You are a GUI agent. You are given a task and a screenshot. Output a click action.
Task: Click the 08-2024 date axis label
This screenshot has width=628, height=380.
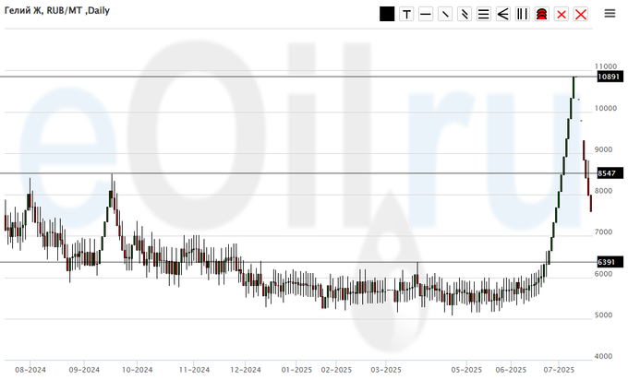click(x=31, y=369)
